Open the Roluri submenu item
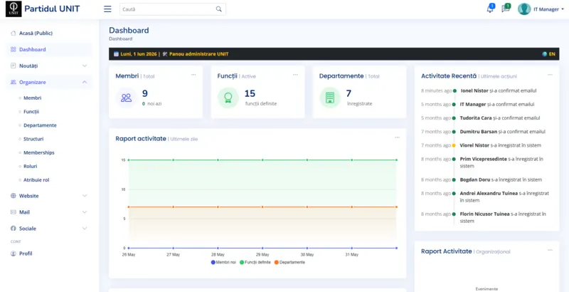 [31, 167]
